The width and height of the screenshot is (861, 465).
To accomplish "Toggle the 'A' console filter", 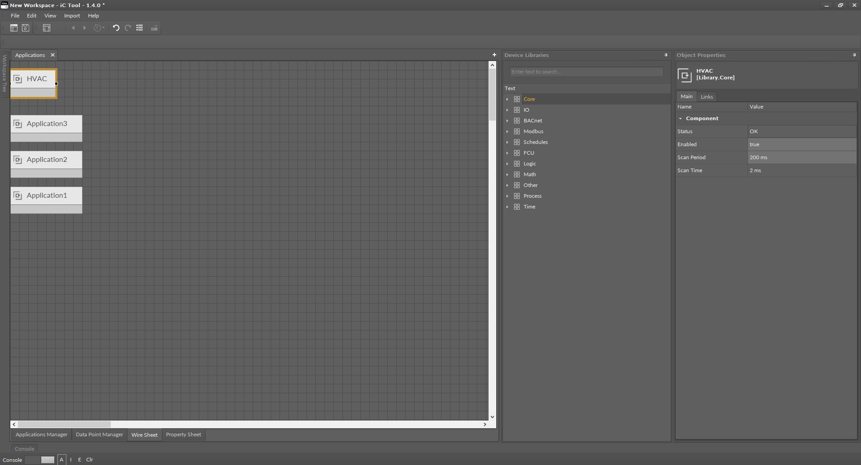I will 62,460.
